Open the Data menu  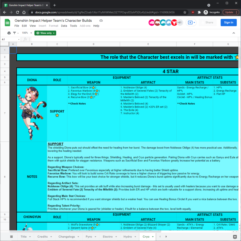click(x=64, y=26)
